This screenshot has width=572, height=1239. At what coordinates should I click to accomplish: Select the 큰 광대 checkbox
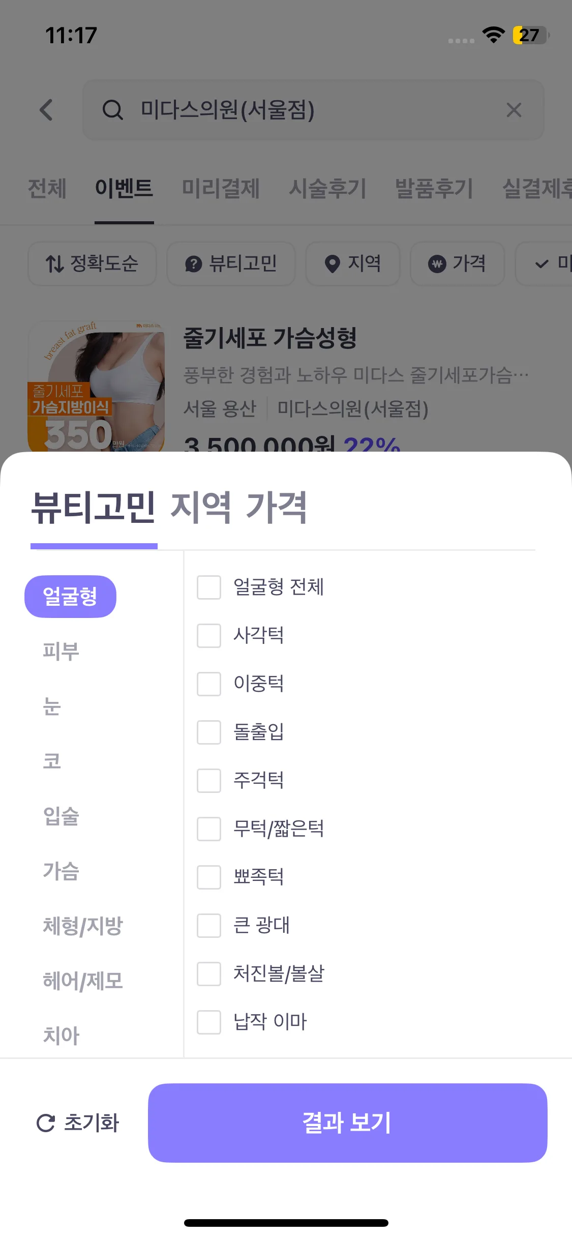pyautogui.click(x=209, y=926)
